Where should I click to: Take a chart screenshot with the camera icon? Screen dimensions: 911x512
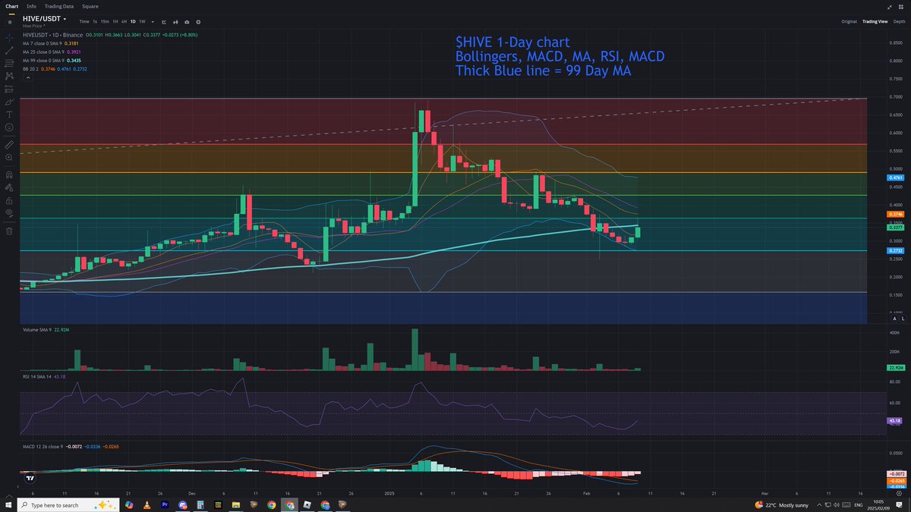coord(187,22)
